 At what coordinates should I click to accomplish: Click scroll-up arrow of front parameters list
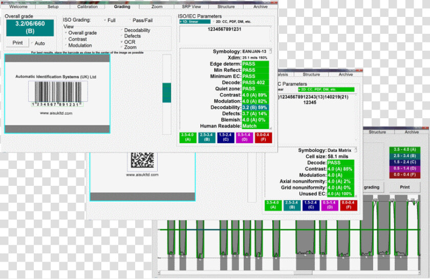click(x=270, y=51)
